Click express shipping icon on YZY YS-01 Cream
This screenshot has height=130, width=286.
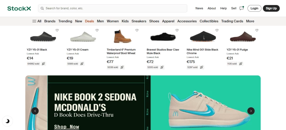[82, 64]
